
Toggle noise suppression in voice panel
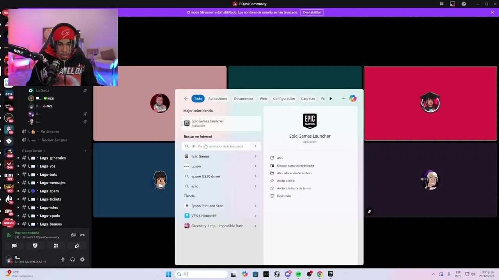[73, 235]
